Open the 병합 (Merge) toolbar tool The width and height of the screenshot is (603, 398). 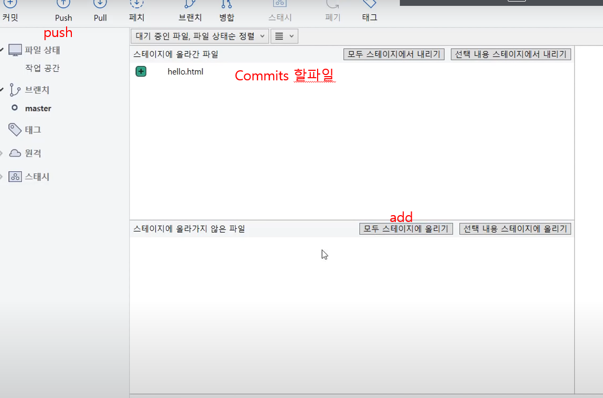227,11
